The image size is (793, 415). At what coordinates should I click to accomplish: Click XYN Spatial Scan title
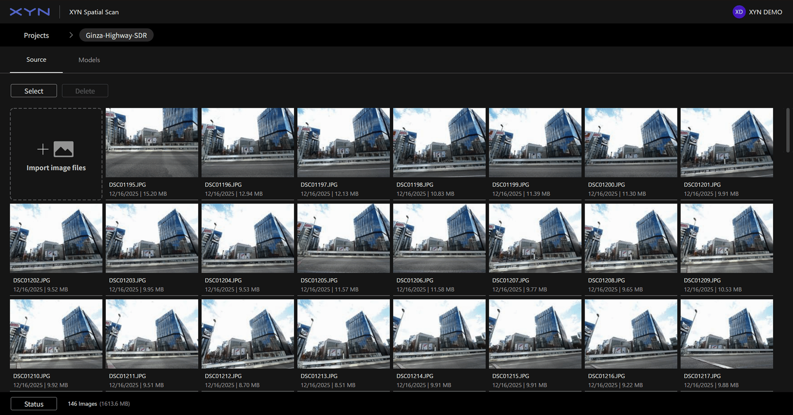pos(94,12)
